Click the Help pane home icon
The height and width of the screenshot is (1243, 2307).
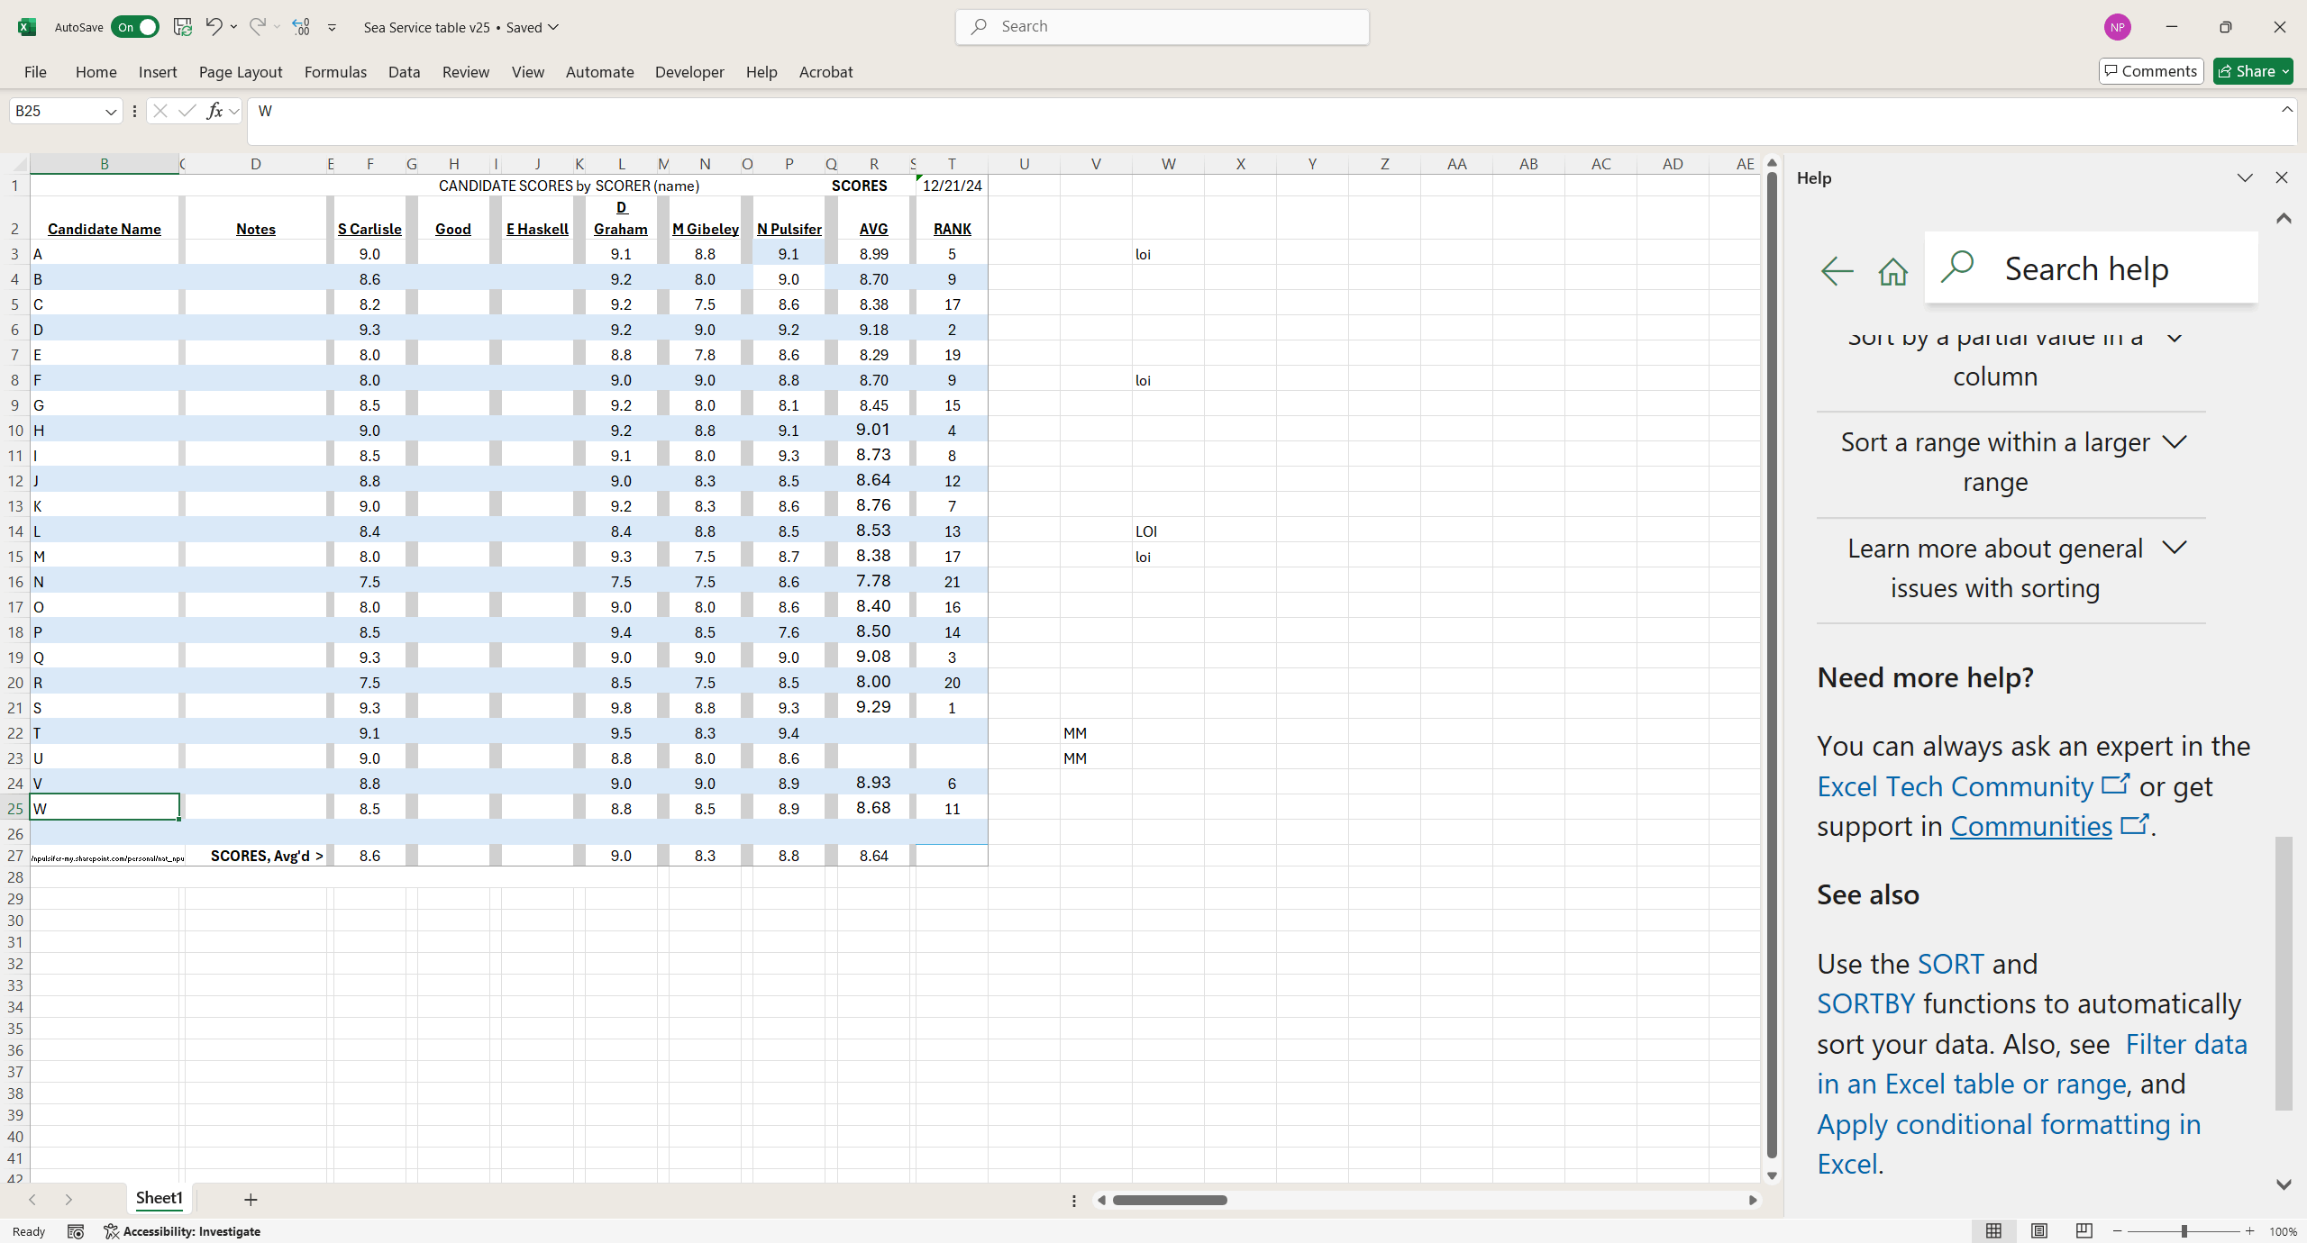click(x=1893, y=271)
